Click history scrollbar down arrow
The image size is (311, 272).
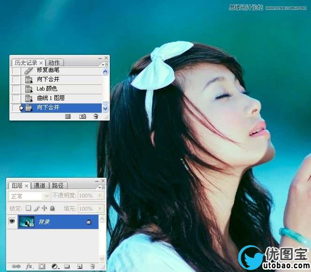(x=106, y=108)
